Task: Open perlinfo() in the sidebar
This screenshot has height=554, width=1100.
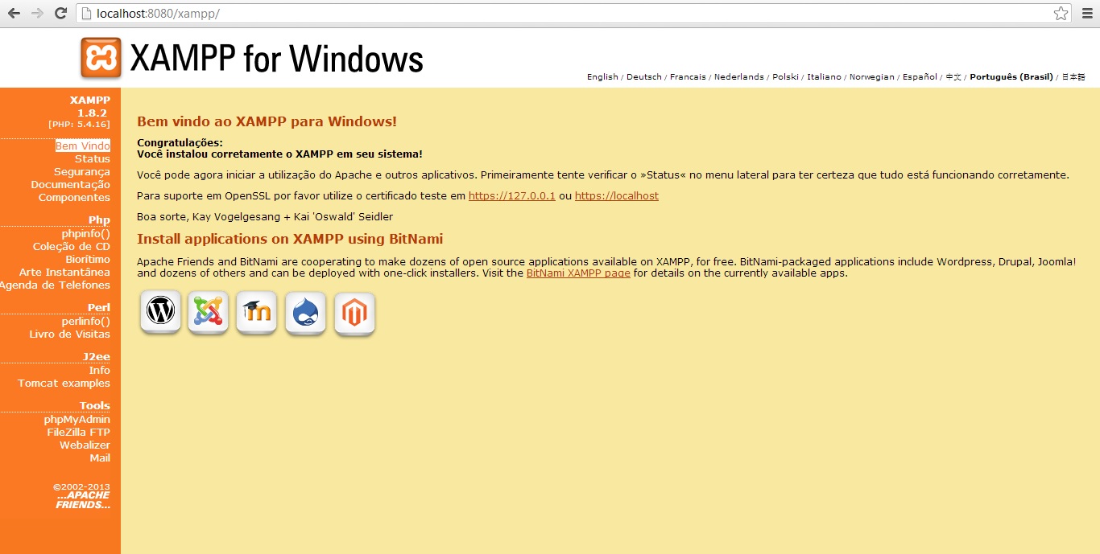Action: [x=86, y=322]
